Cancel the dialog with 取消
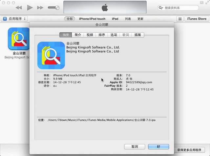The image size is (210, 156). click(135, 147)
